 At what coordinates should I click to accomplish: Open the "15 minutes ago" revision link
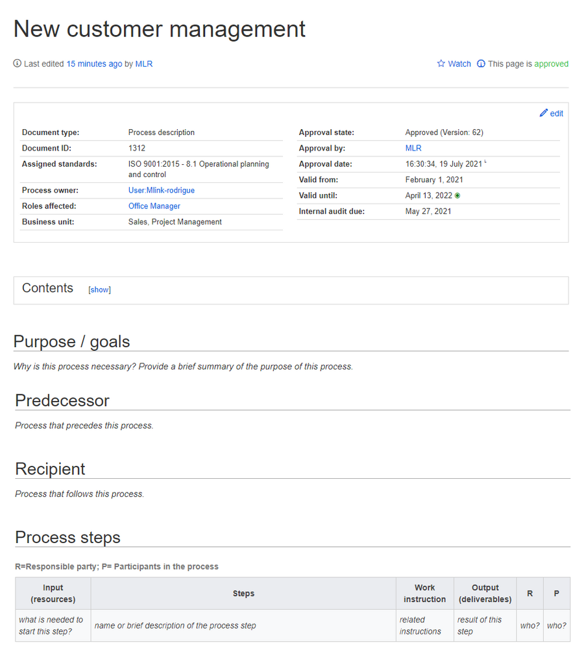(94, 64)
